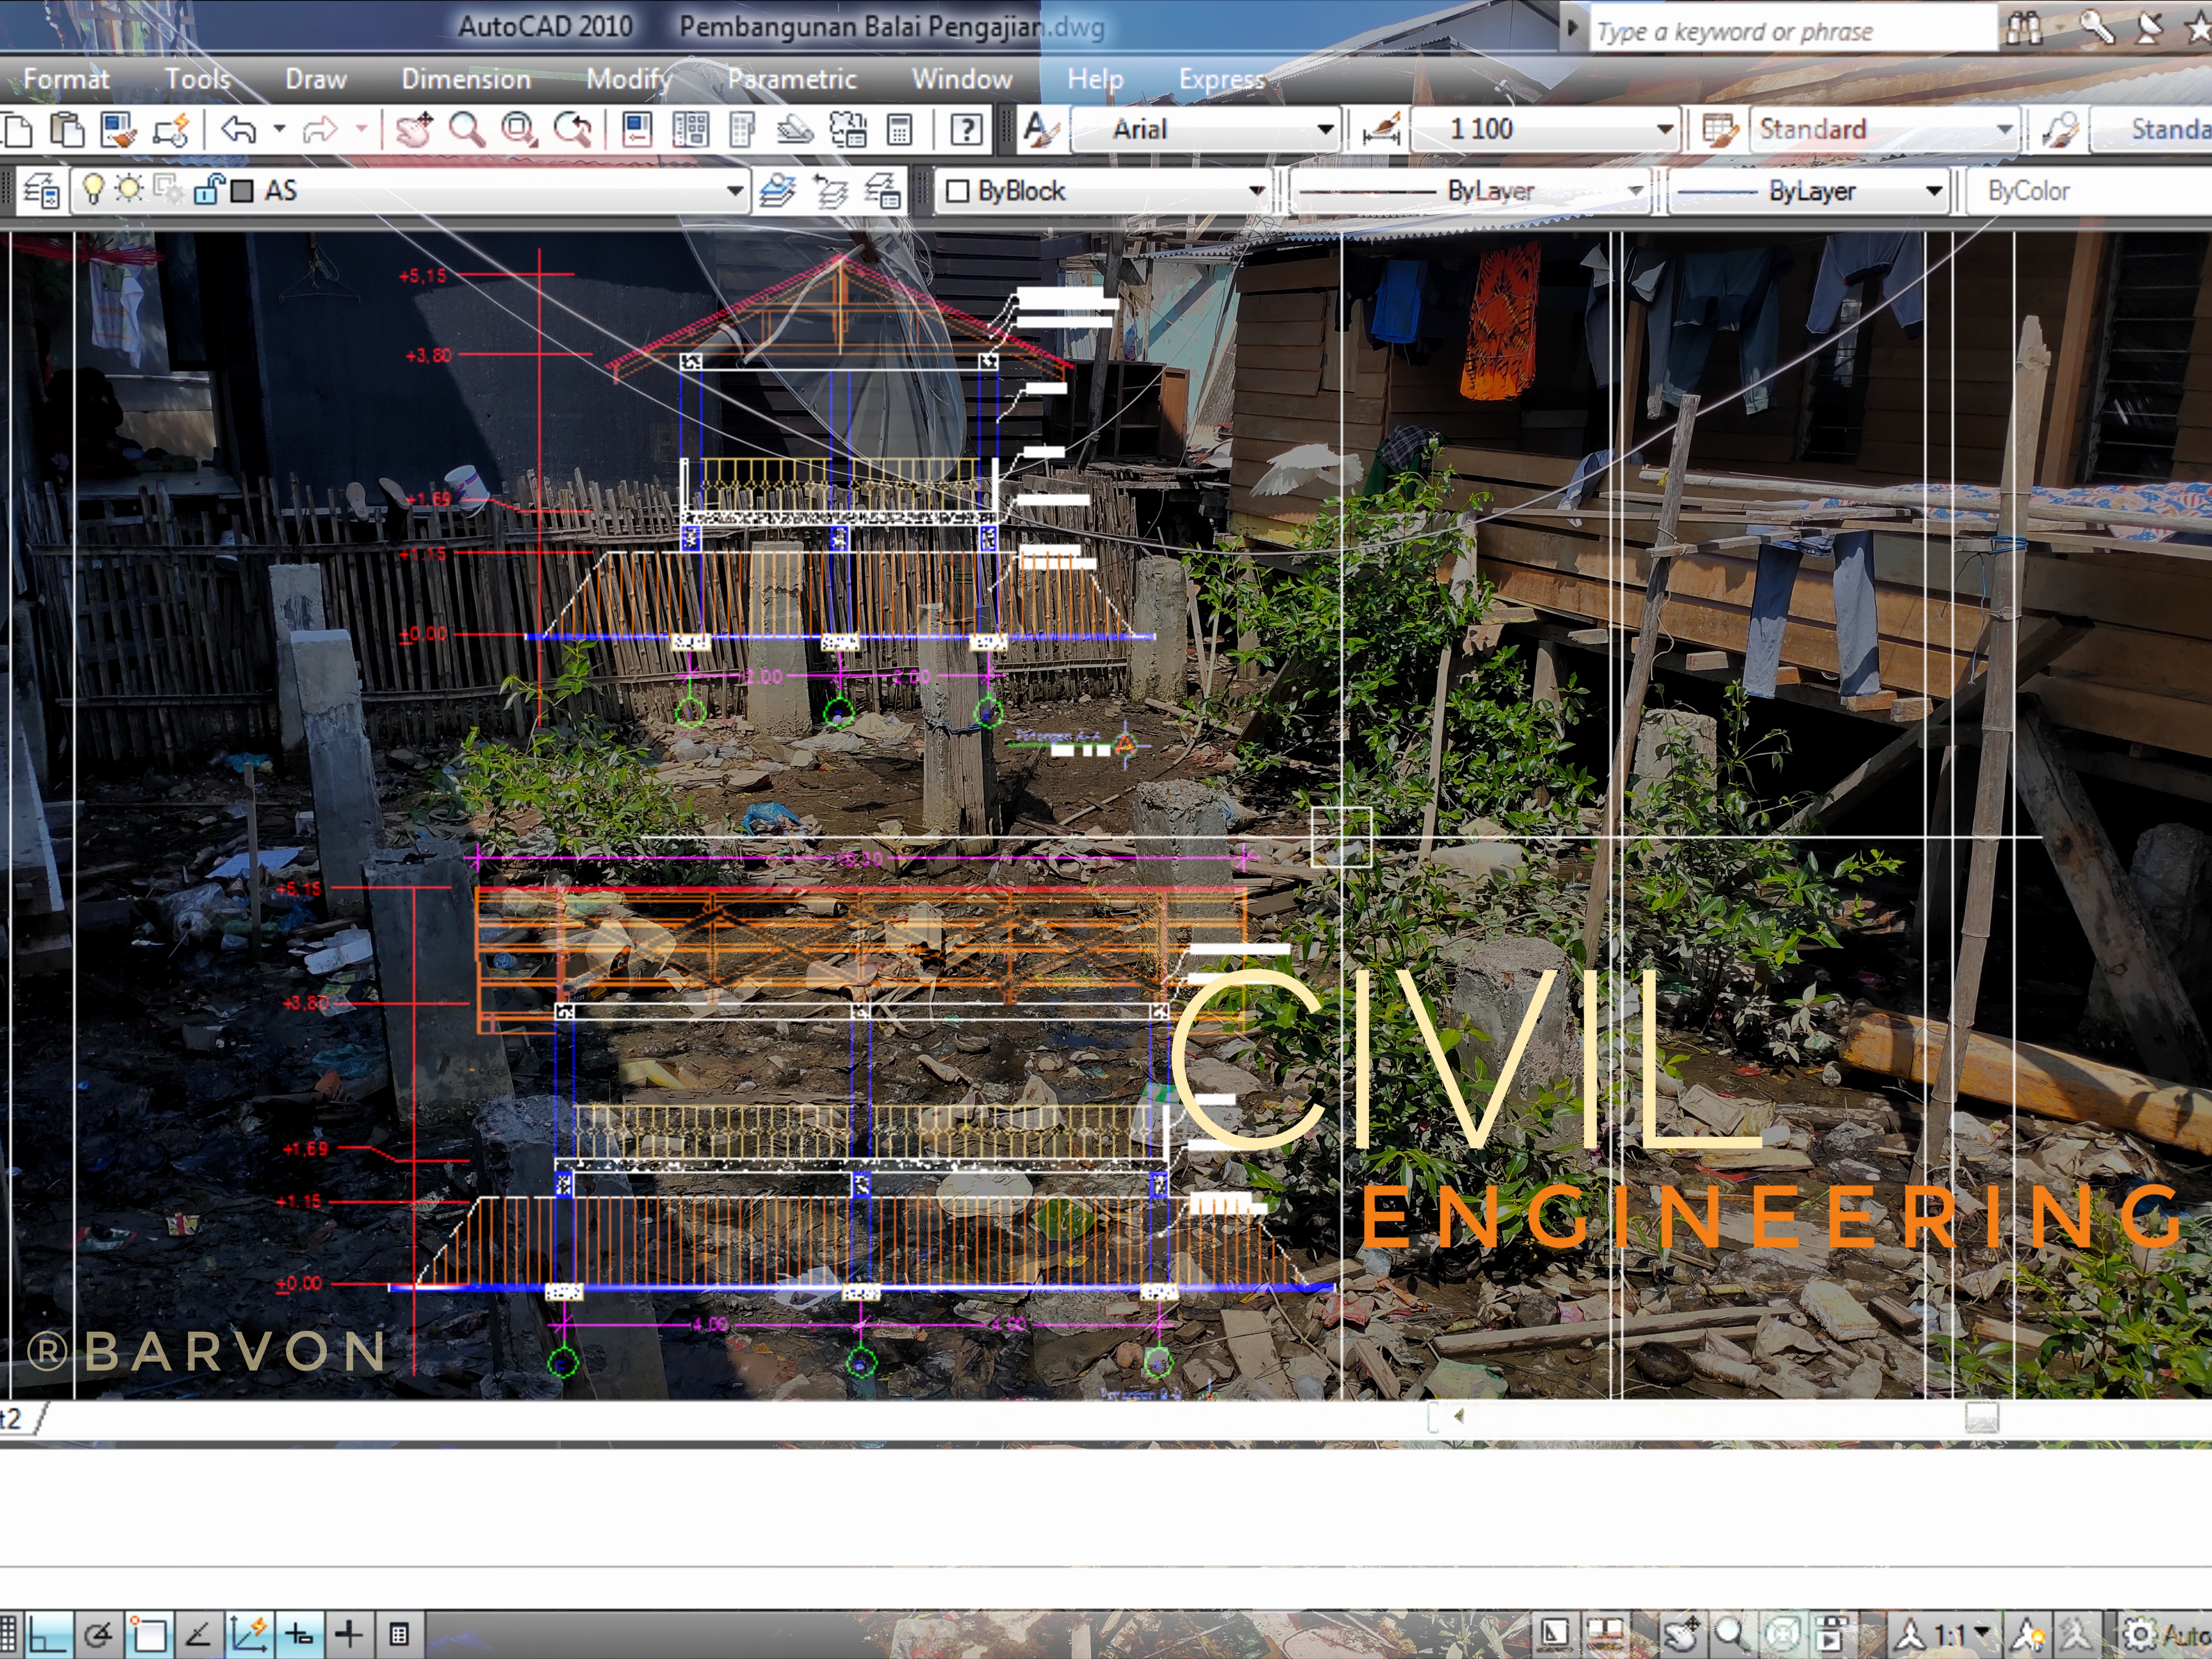Viewport: 2212px width, 1659px height.
Task: Expand the AS layer dropdown list
Action: pyautogui.click(x=735, y=190)
